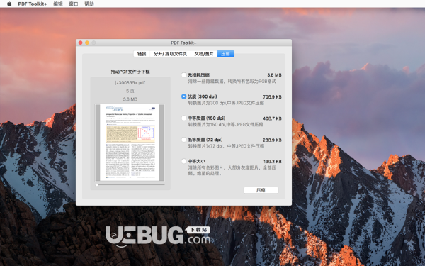
Task: Click the 转换图片为300 dpi description text
Action: pos(226,103)
